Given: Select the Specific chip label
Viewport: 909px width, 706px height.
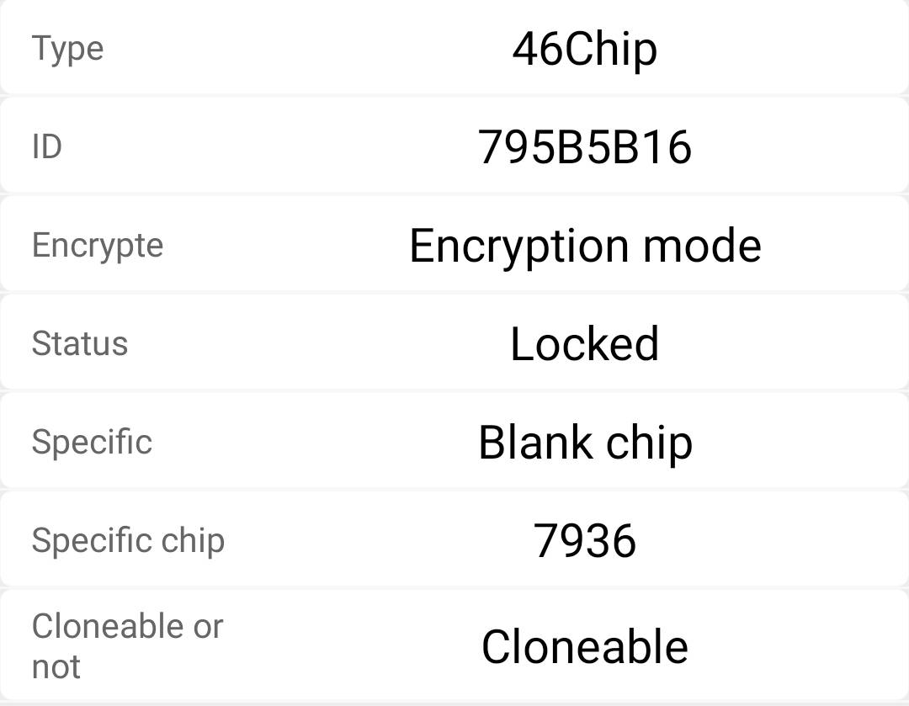Looking at the screenshot, I should tap(128, 541).
